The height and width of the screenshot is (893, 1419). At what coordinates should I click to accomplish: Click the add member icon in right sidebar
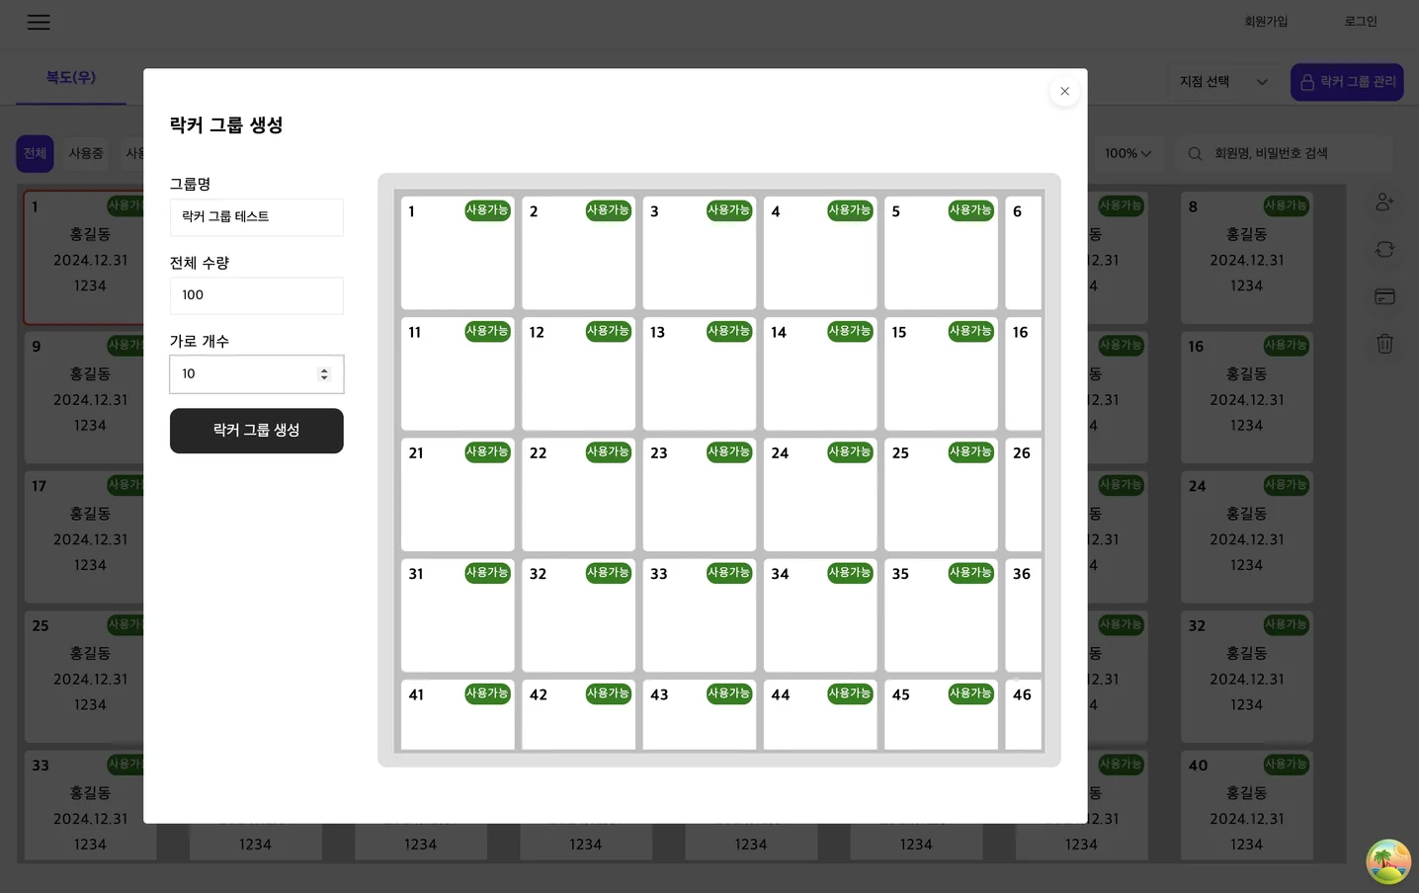coord(1384,202)
